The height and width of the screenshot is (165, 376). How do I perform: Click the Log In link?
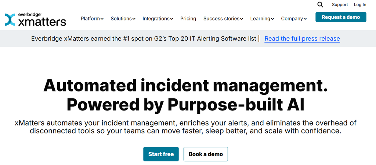tap(360, 4)
